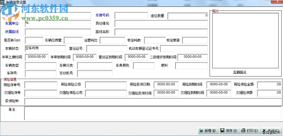Click the 商险投保日期 date field

pyautogui.click(x=166, y=85)
